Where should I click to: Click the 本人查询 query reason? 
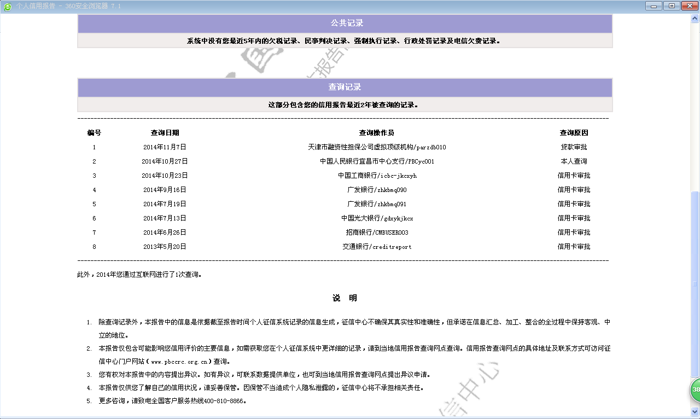tap(574, 161)
